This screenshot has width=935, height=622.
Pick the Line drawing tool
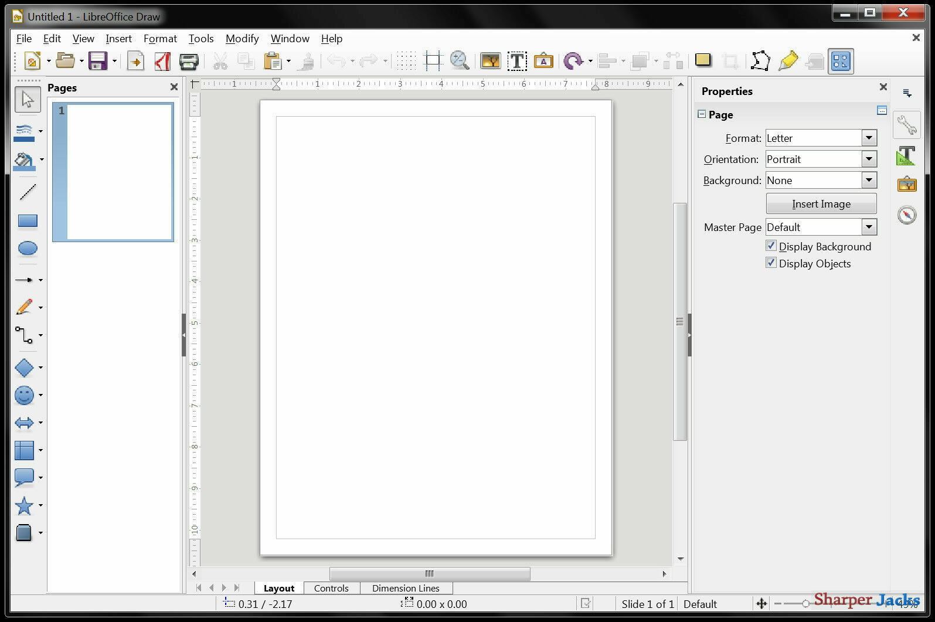pos(28,192)
